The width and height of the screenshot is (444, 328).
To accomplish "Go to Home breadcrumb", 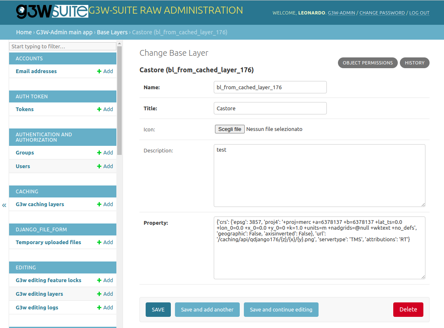I will click(x=24, y=32).
